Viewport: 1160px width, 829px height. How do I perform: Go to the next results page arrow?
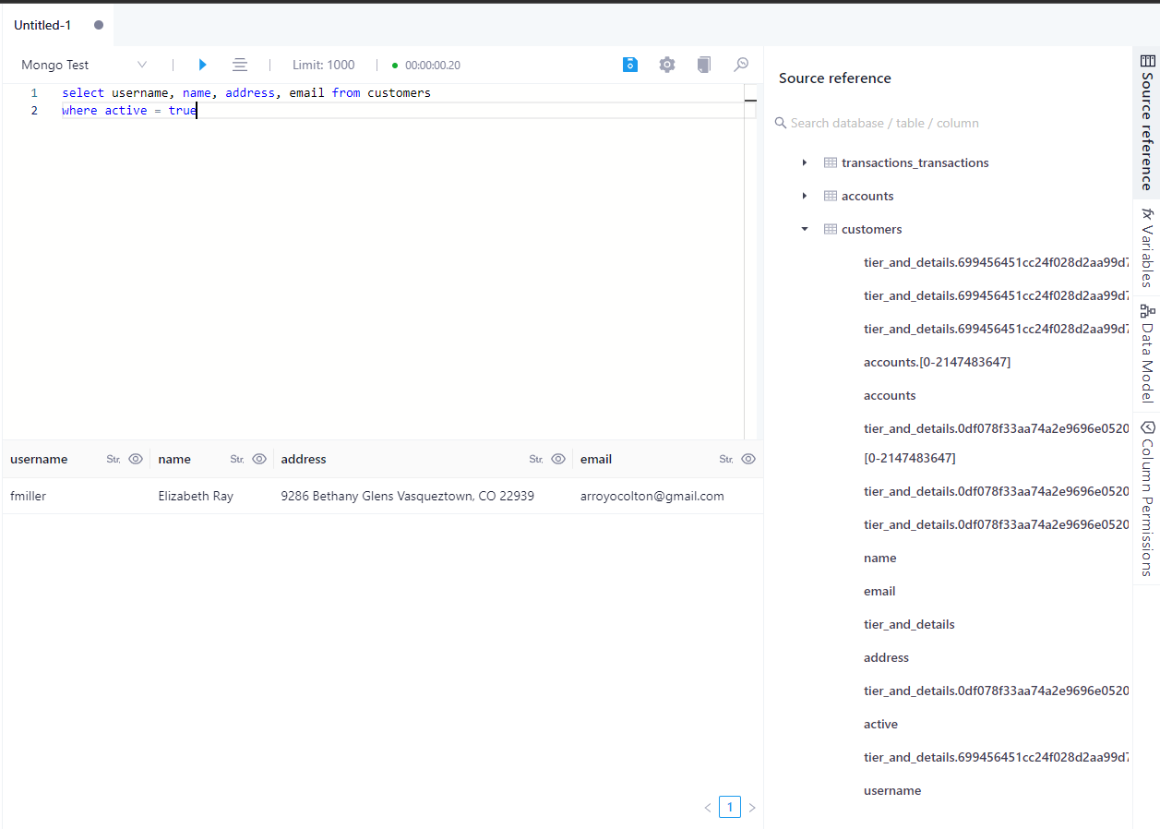pos(752,807)
